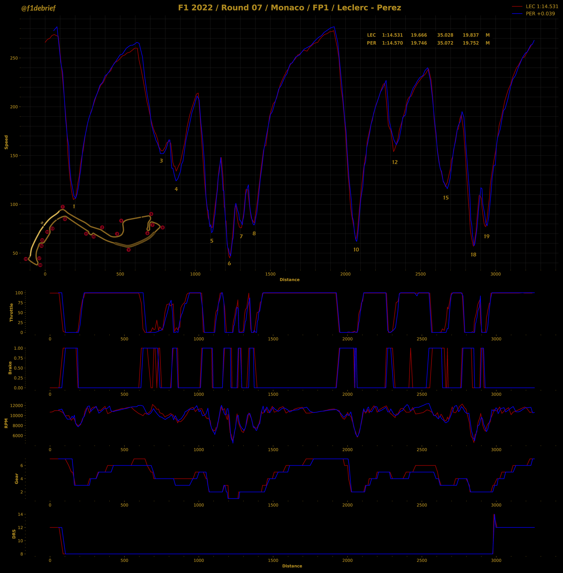The width and height of the screenshot is (563, 573).
Task: Click PER sector one time '19.746'
Action: coord(419,43)
